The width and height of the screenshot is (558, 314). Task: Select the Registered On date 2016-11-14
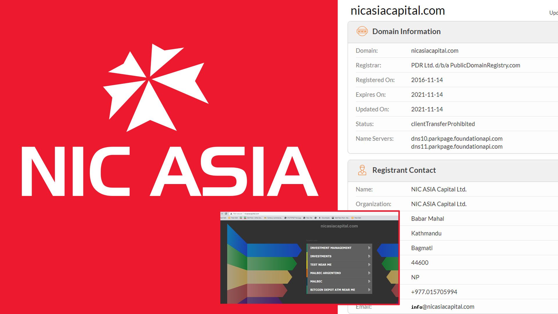pyautogui.click(x=427, y=80)
